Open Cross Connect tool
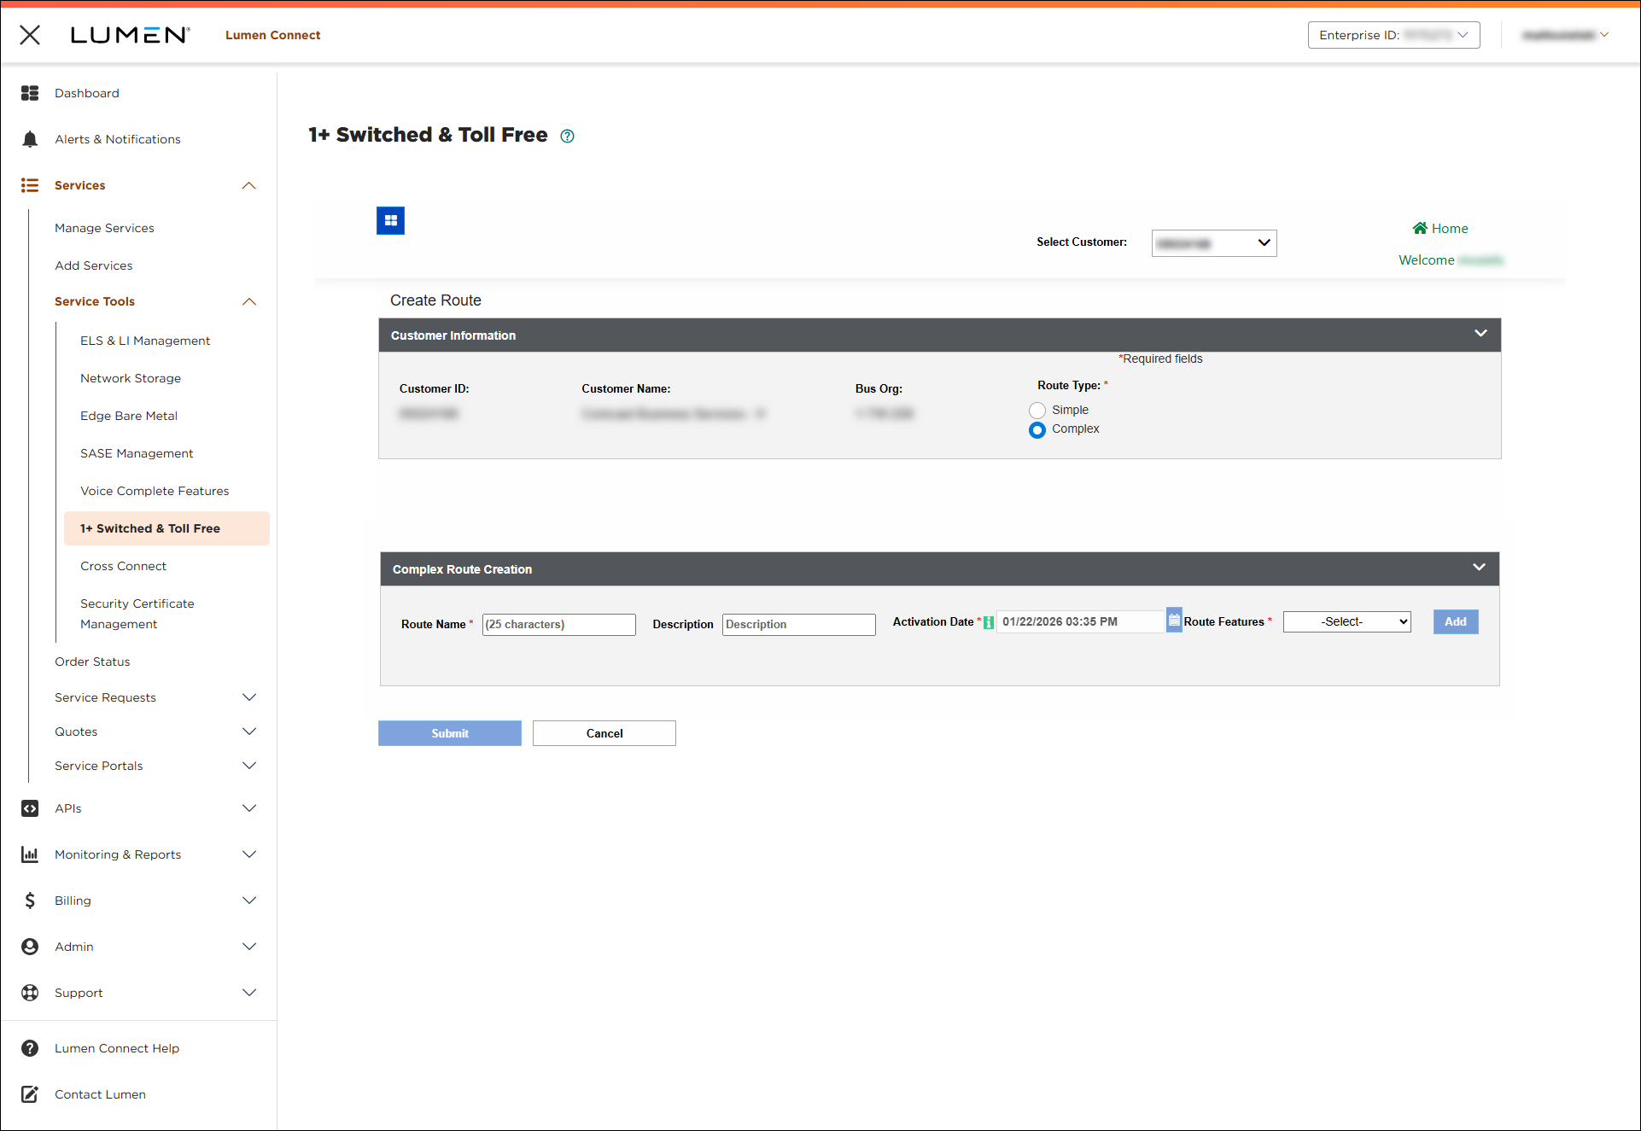1641x1131 pixels. tap(123, 566)
